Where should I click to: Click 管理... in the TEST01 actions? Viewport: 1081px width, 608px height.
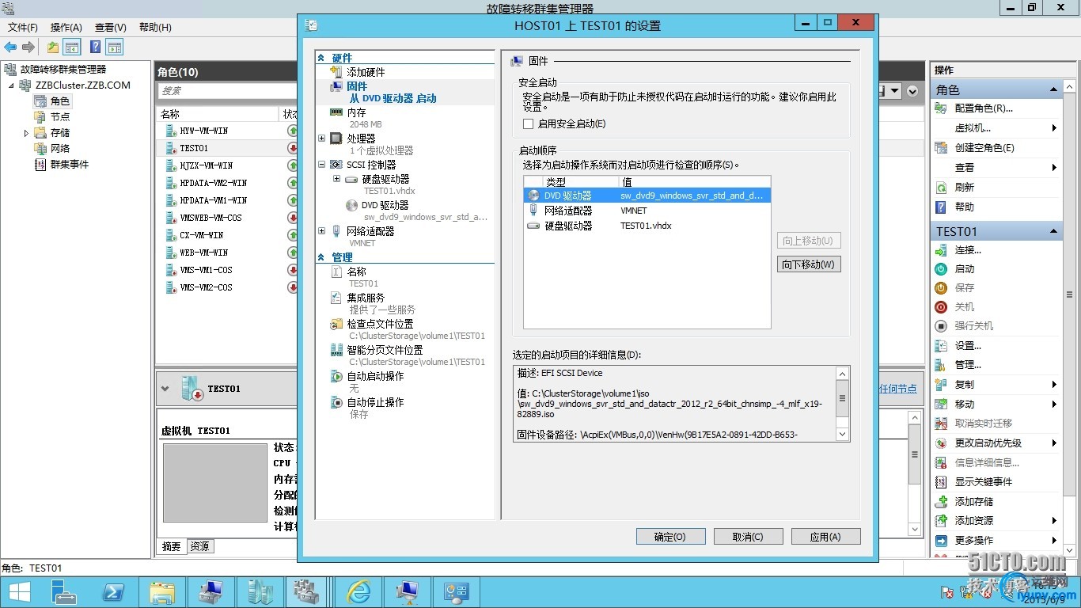(968, 365)
